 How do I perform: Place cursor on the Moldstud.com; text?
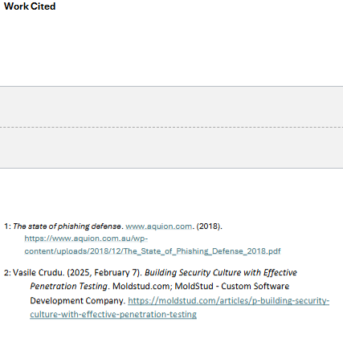(142, 287)
